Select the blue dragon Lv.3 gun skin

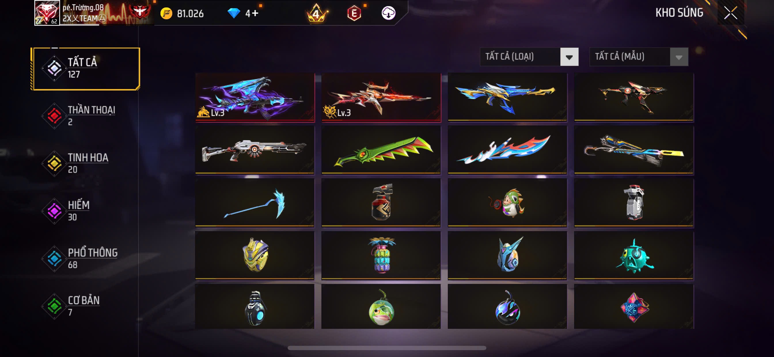[255, 97]
